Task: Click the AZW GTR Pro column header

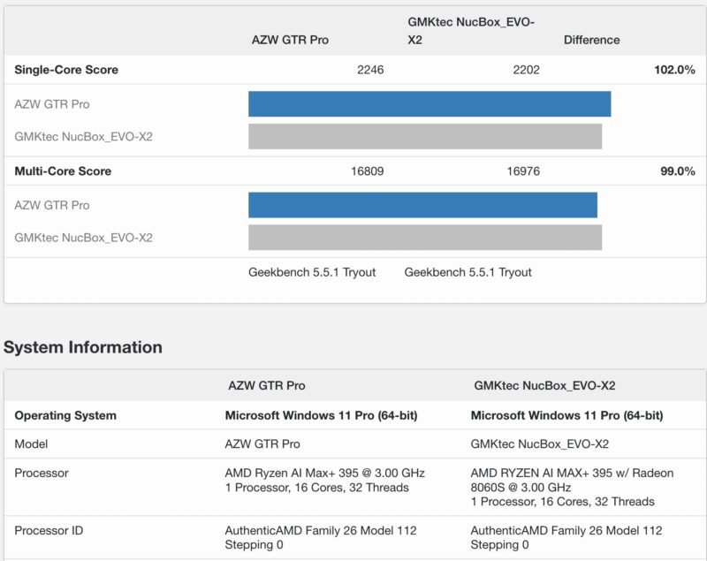Action: coord(289,40)
